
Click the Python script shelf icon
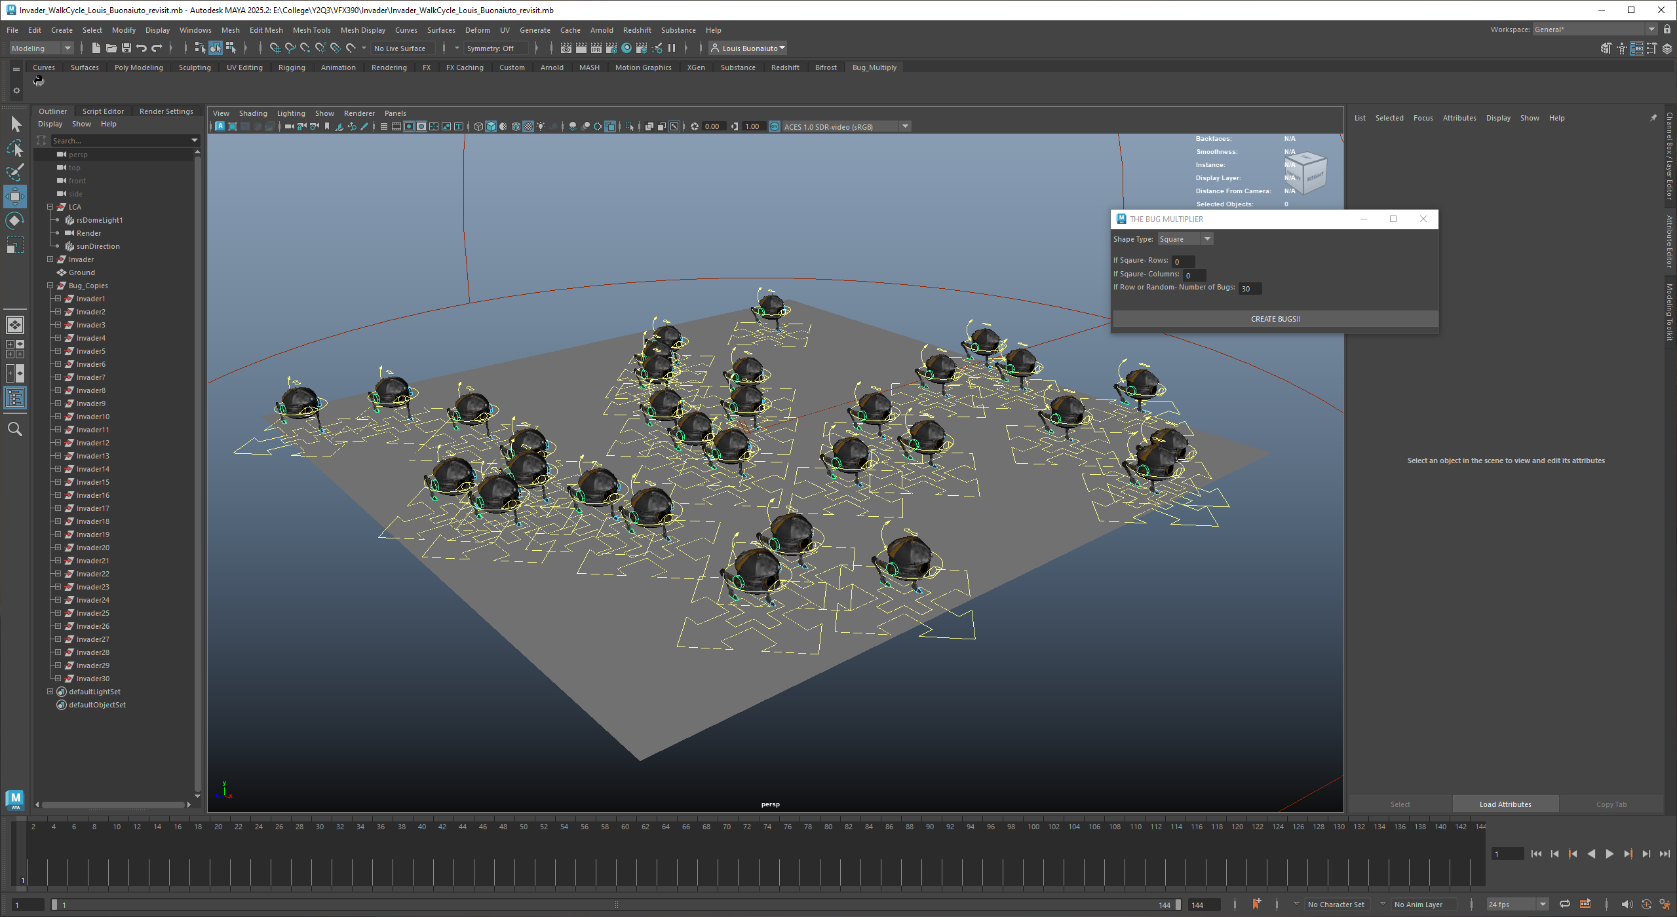[x=39, y=81]
